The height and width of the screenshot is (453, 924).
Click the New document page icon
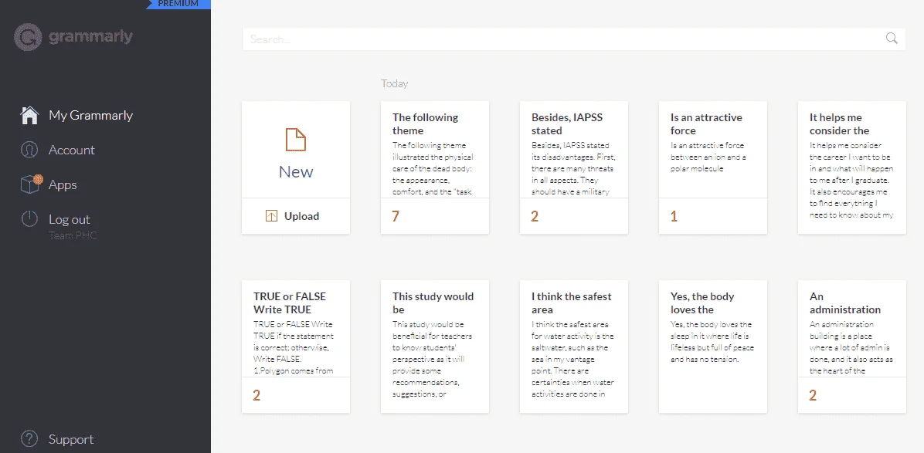(296, 140)
